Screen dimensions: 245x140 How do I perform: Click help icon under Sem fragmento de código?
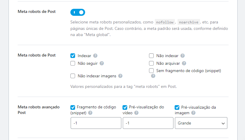tap(153, 76)
